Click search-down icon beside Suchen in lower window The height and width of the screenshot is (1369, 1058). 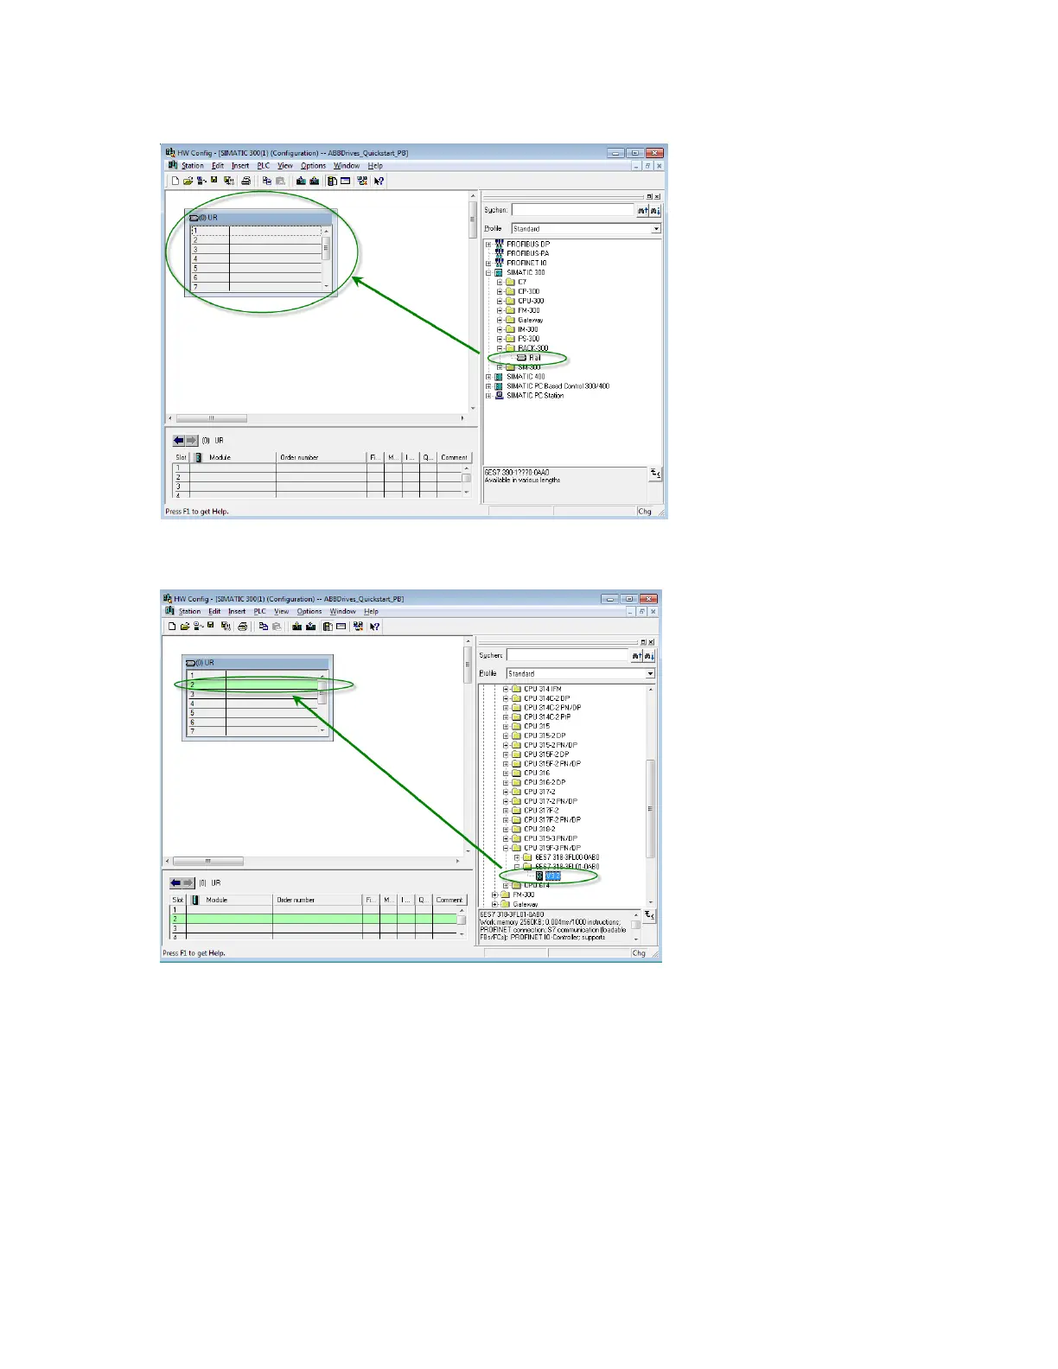point(649,656)
